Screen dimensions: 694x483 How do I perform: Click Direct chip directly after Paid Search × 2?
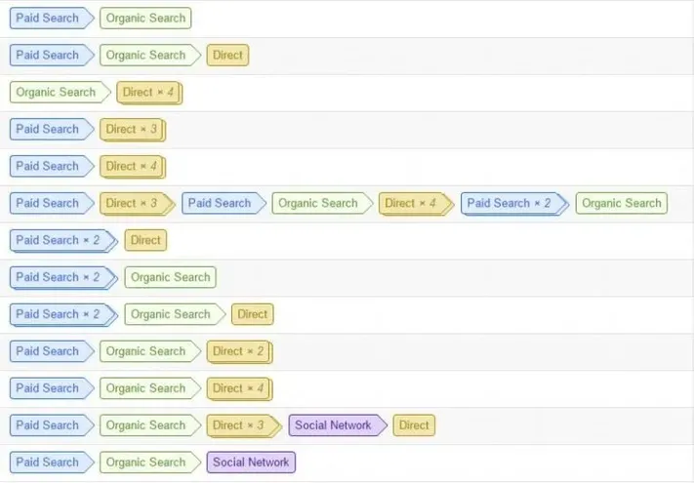coord(145,240)
